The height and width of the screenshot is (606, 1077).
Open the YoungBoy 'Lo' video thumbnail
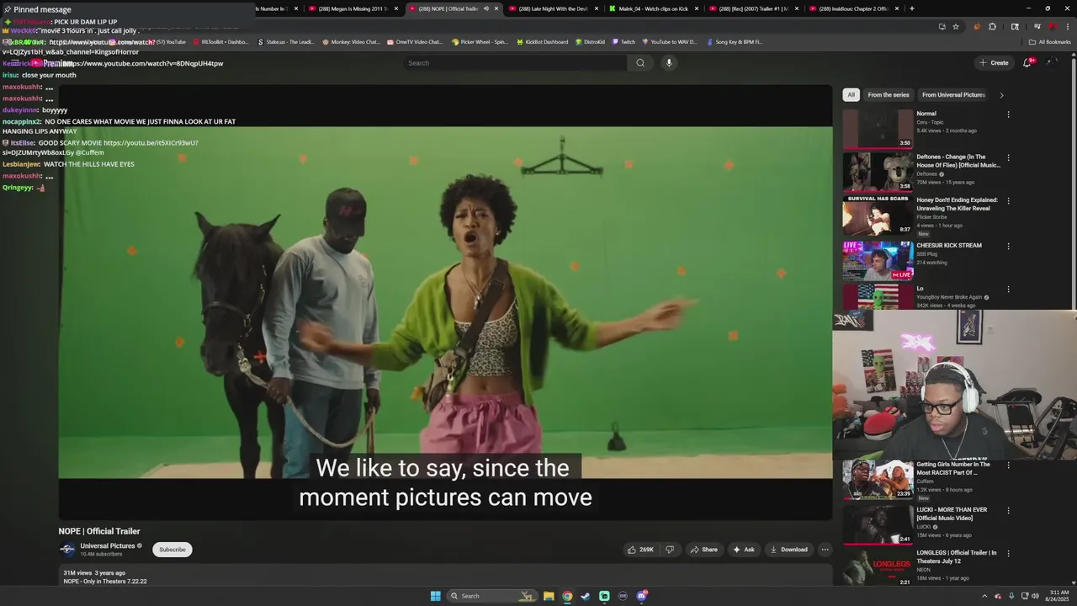[878, 296]
